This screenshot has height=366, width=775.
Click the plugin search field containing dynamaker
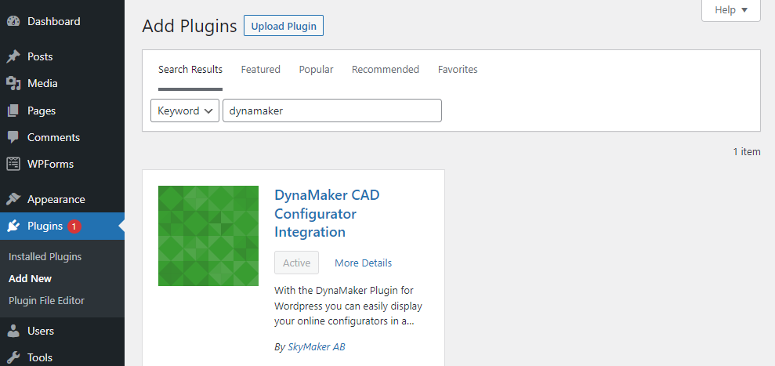(332, 111)
